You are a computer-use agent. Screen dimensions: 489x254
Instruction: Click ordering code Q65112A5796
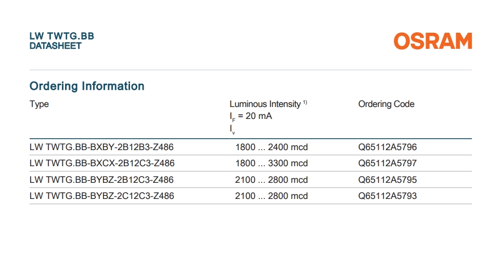pos(388,147)
